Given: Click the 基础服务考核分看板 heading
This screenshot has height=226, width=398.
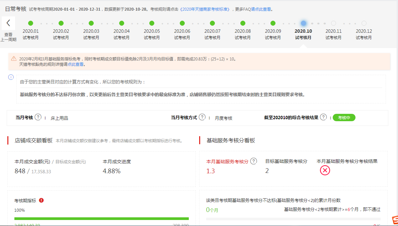Looking at the screenshot, I should pos(231,141).
